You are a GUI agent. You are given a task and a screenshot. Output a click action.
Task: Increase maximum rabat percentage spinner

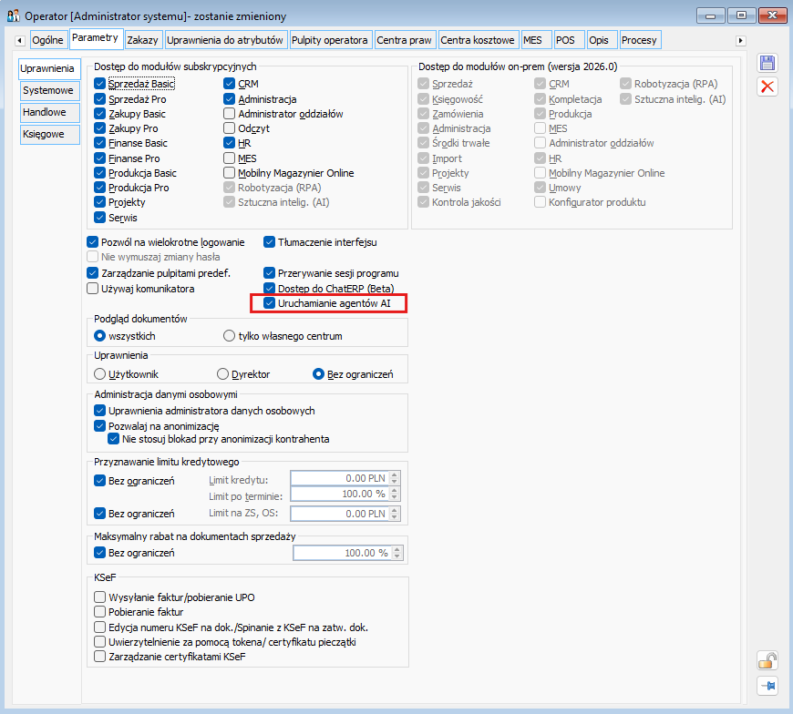(x=397, y=550)
